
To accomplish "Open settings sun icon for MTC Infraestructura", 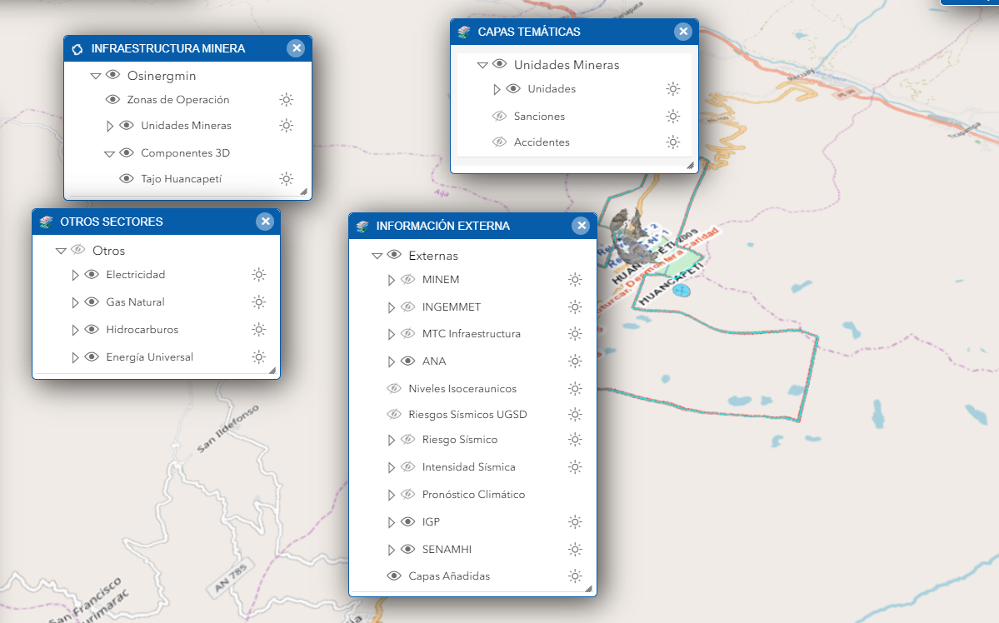I will (575, 334).
